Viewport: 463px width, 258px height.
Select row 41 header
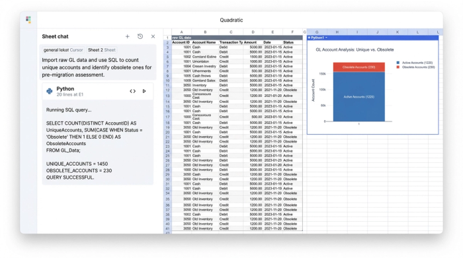[x=167, y=228]
